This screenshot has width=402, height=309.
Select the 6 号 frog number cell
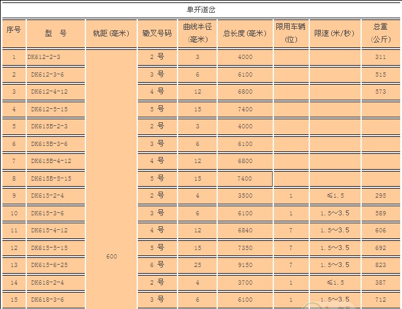point(157,265)
